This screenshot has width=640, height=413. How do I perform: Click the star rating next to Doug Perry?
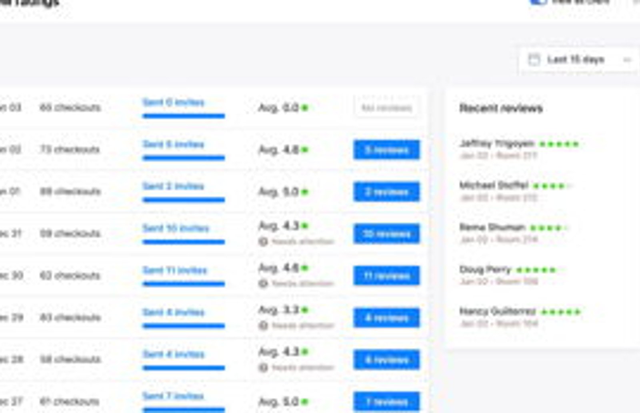click(x=536, y=270)
